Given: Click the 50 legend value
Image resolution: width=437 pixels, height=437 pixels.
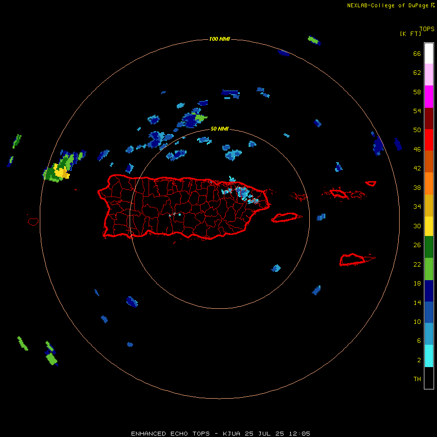Looking at the screenshot, I should [417, 130].
